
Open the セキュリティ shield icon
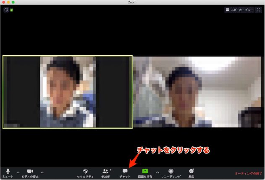coord(85,172)
